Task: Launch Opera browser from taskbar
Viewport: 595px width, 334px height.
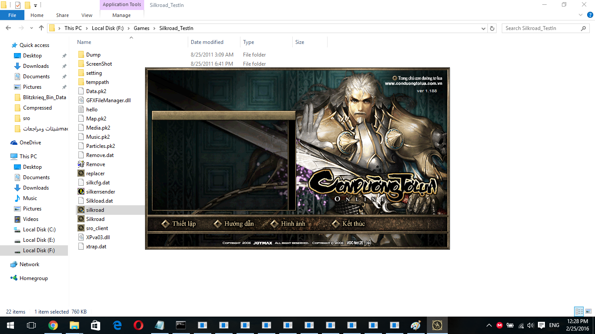Action: [x=138, y=325]
